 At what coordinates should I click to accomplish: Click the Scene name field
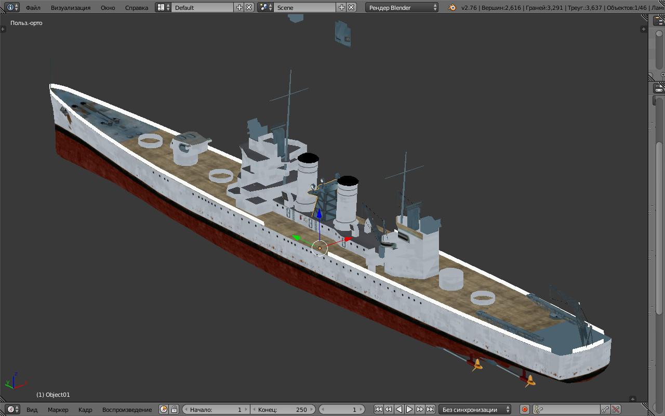(305, 7)
